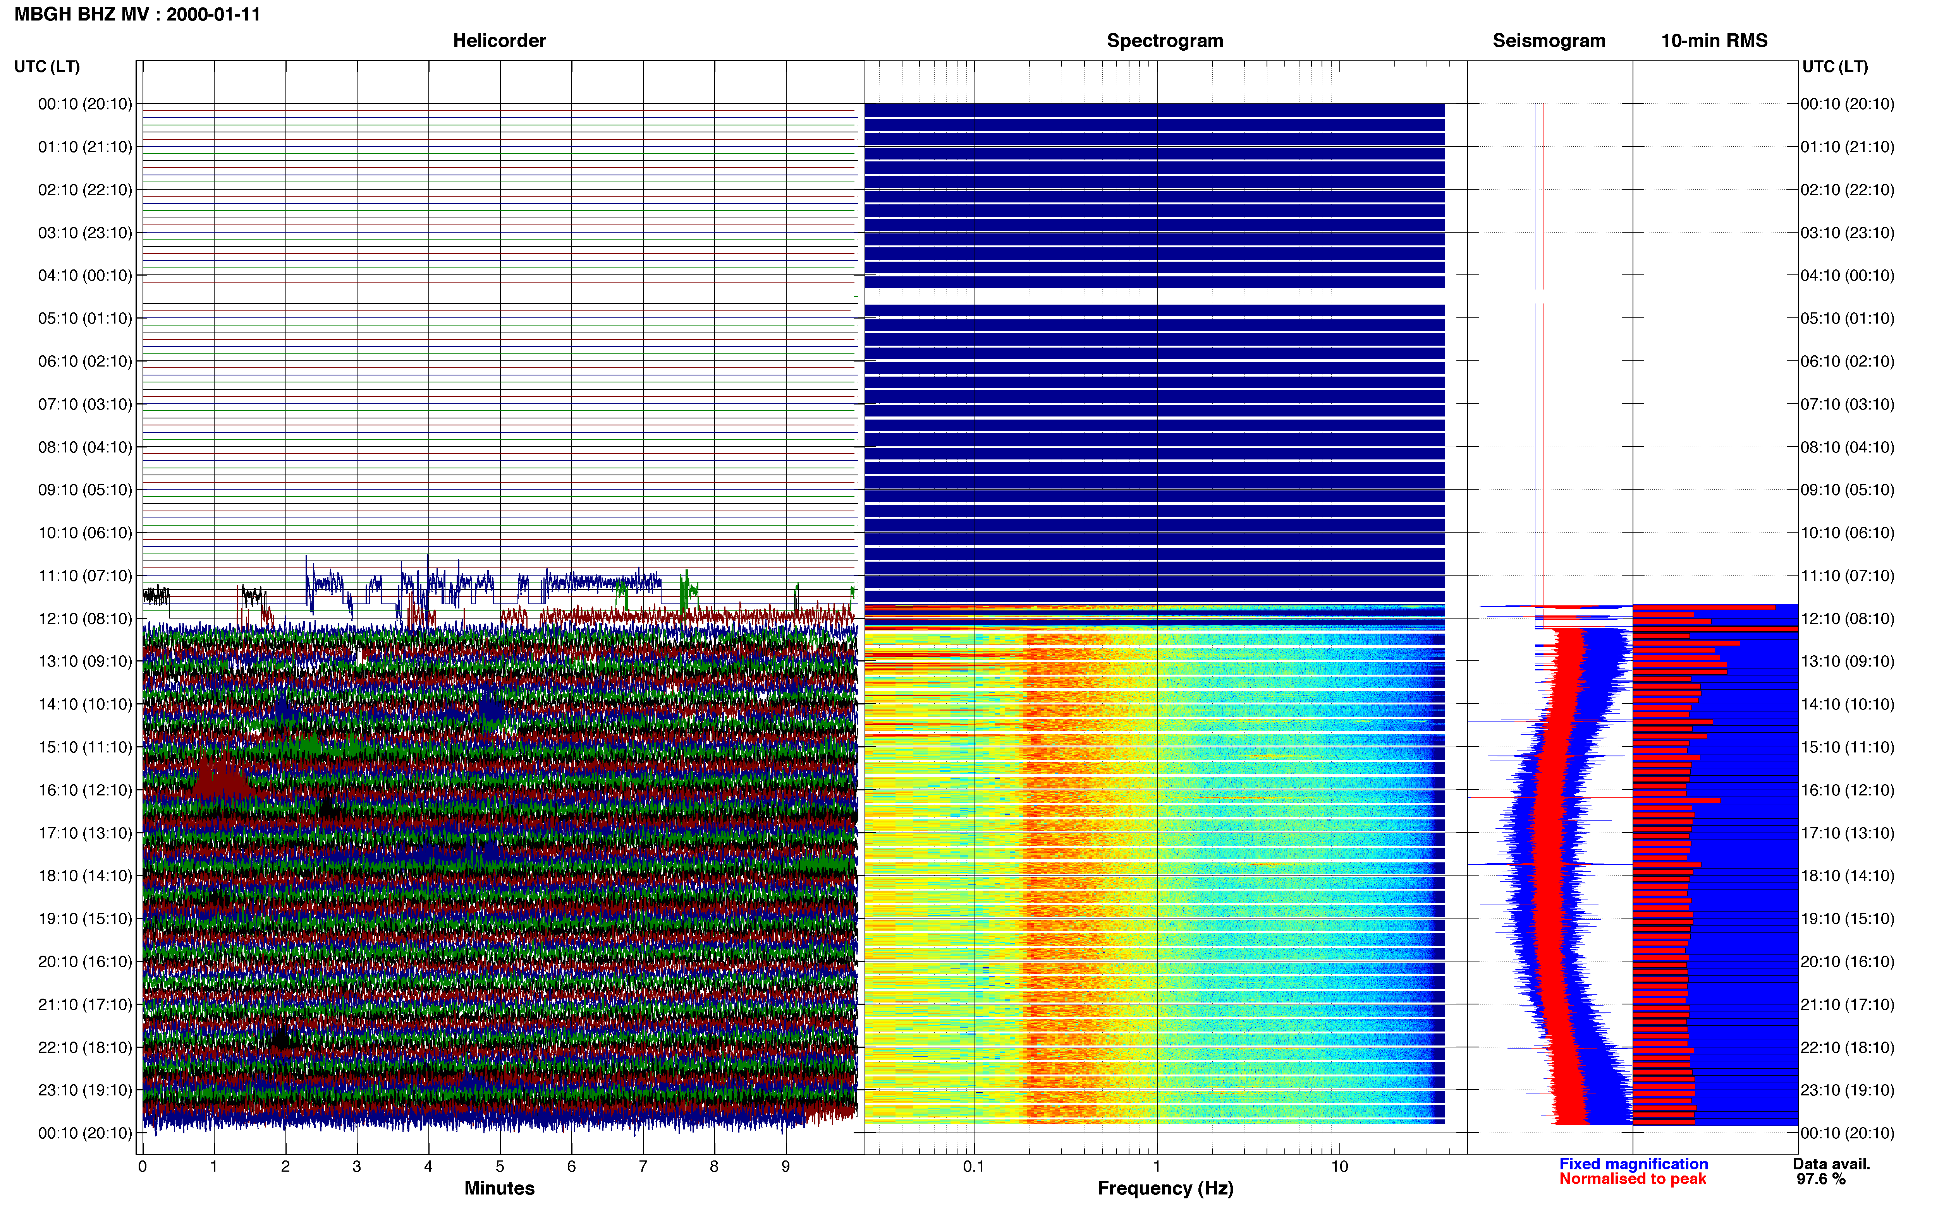Click the right time label '10:10 (06:10)'
The width and height of the screenshot is (1944, 1215).
(1848, 533)
